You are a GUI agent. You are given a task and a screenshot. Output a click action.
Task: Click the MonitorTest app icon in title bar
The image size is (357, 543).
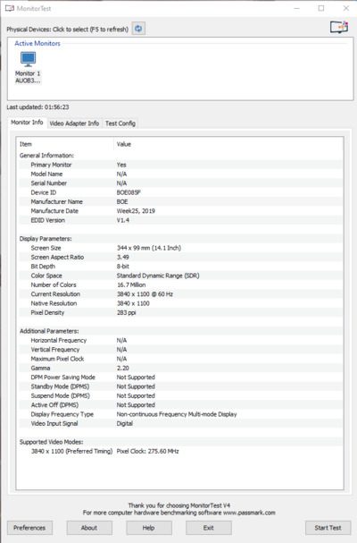10,8
